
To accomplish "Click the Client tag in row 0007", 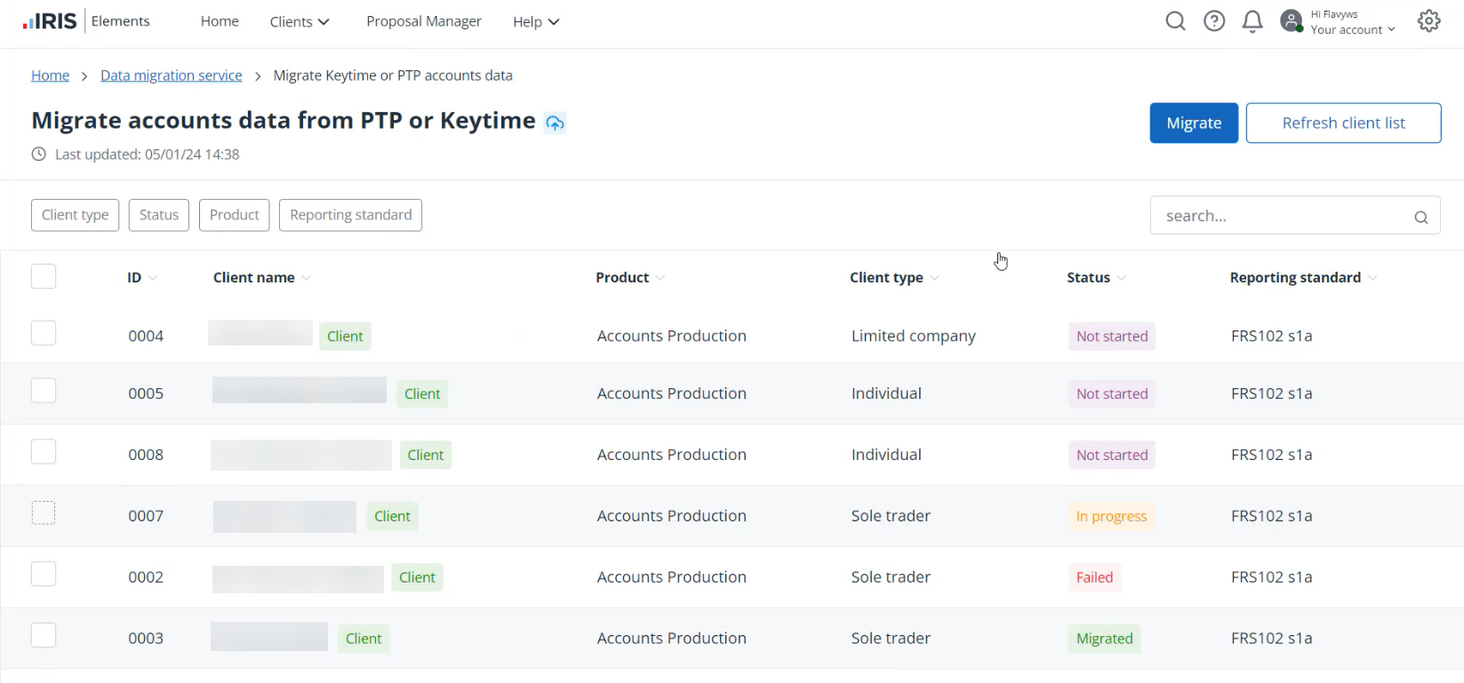I will coord(392,517).
